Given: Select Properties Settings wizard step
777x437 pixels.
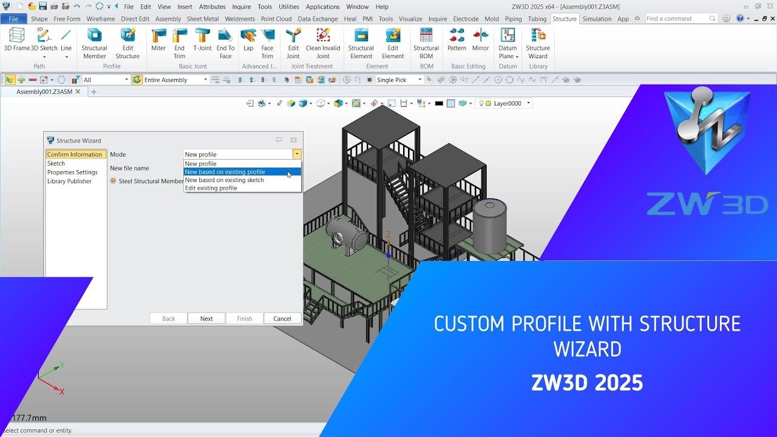Looking at the screenshot, I should point(72,172).
